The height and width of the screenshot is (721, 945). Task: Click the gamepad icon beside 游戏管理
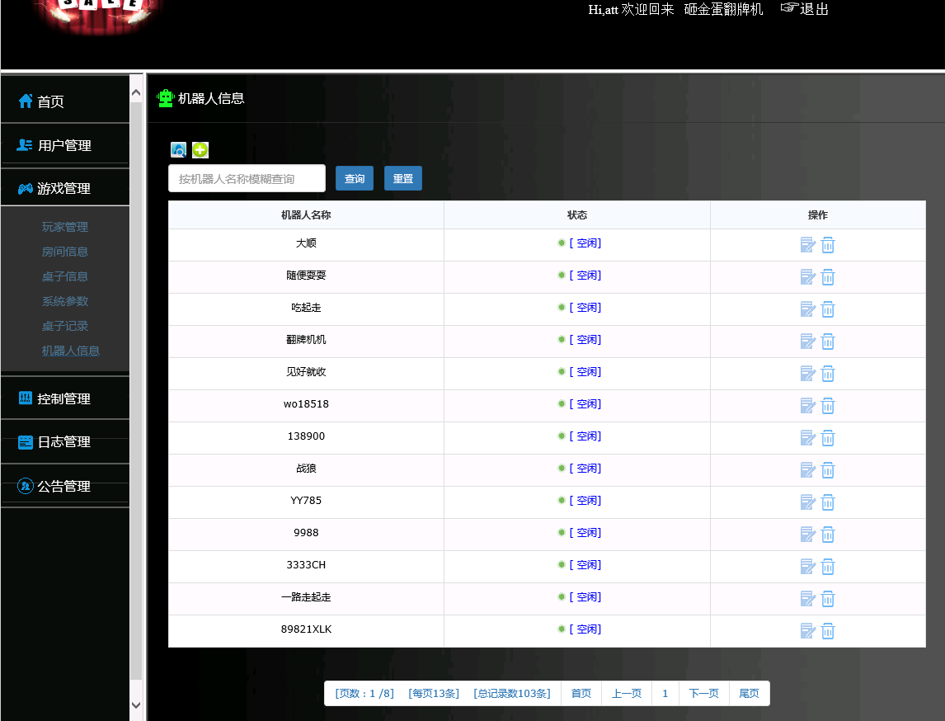[x=24, y=186]
